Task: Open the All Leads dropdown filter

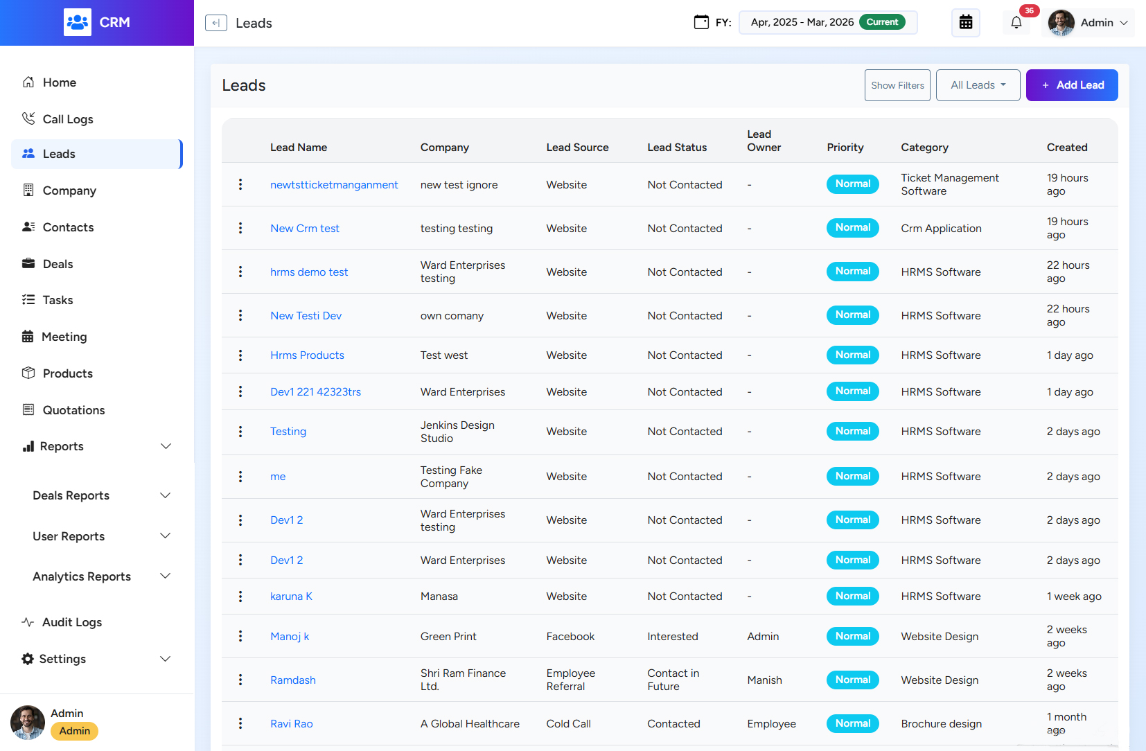Action: pos(977,85)
